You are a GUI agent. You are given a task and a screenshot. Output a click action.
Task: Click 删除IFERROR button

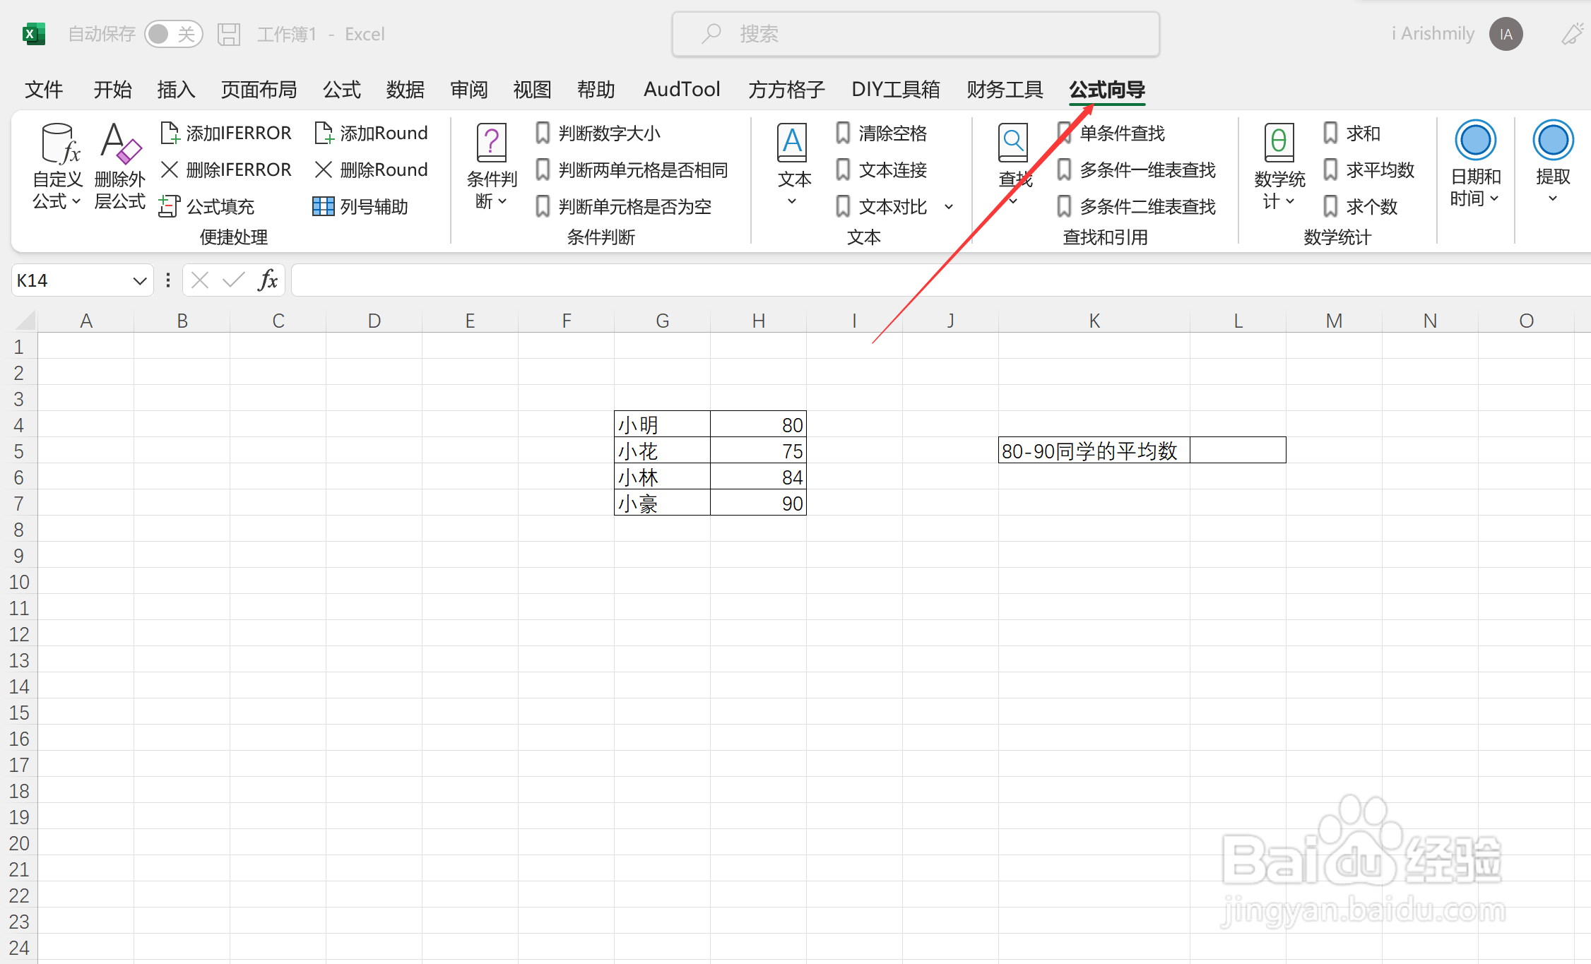pos(226,169)
